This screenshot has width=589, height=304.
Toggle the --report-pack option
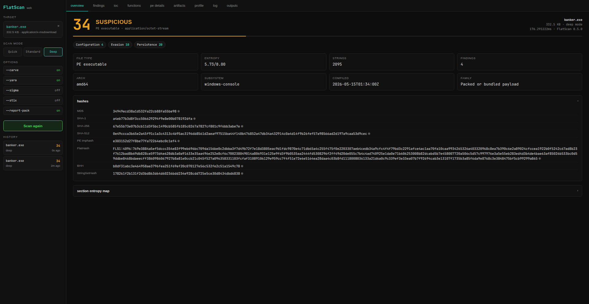33,111
